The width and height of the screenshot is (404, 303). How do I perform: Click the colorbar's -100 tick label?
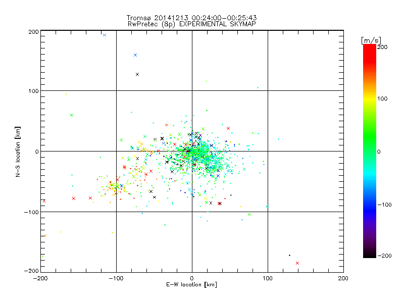(384, 205)
